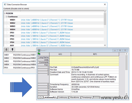Click the sheet tab scroll-right arrow
The width and height of the screenshot is (132, 103).
(42, 97)
